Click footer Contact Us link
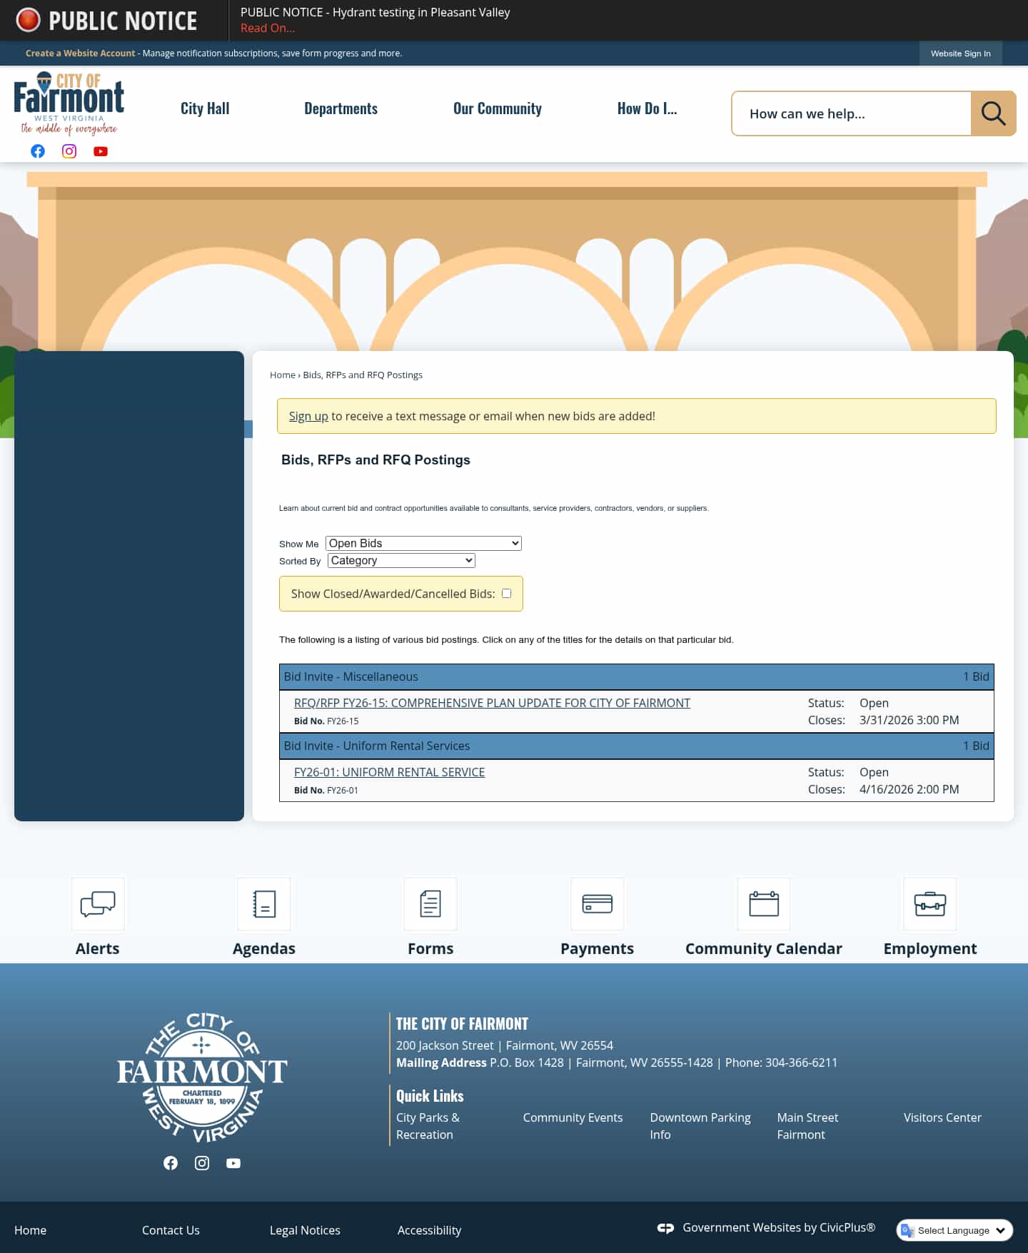This screenshot has width=1028, height=1253. 171,1230
